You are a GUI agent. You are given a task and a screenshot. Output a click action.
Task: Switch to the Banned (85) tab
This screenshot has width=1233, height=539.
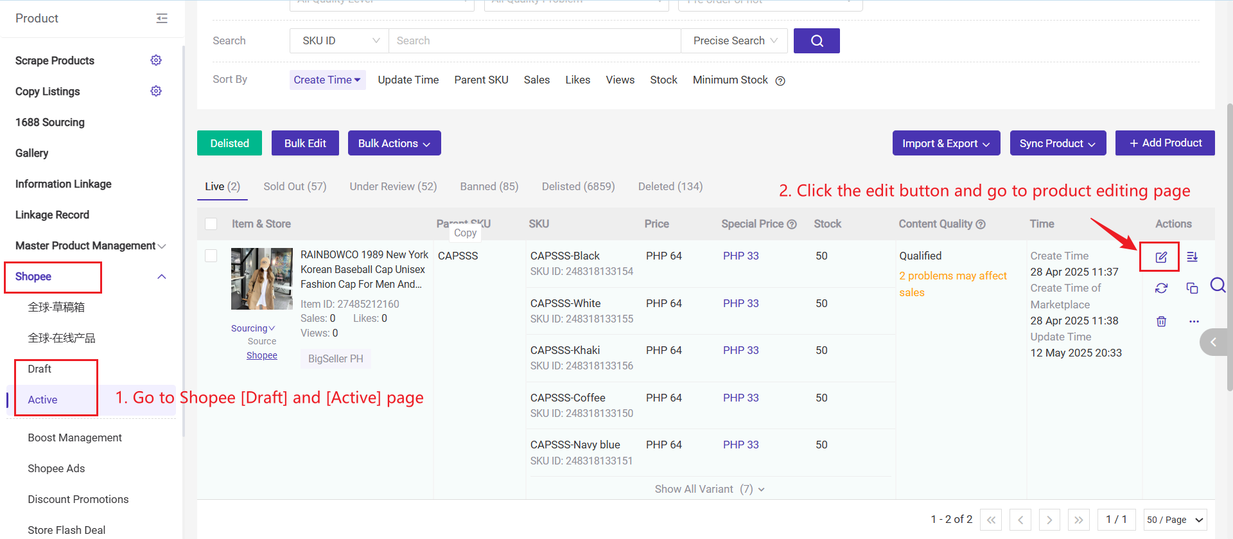[x=489, y=186]
